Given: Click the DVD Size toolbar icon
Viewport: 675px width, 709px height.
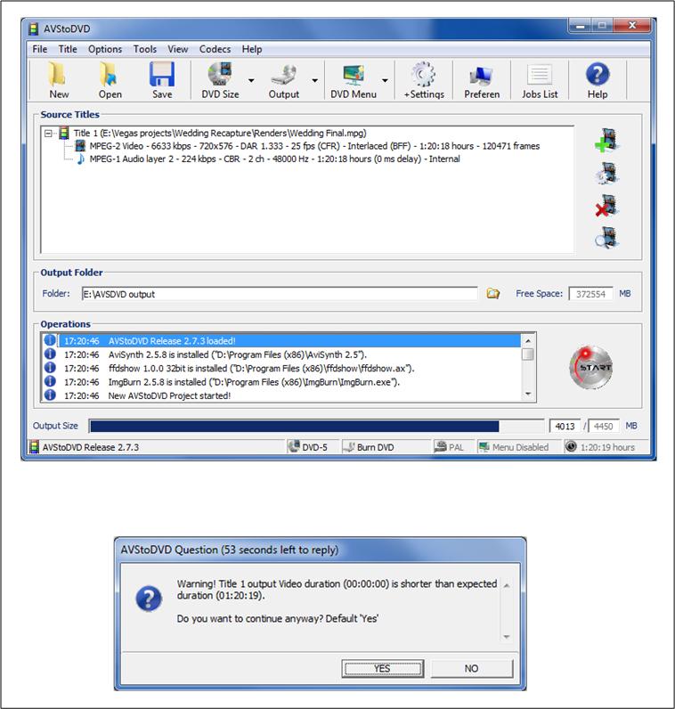Looking at the screenshot, I should pos(220,80).
